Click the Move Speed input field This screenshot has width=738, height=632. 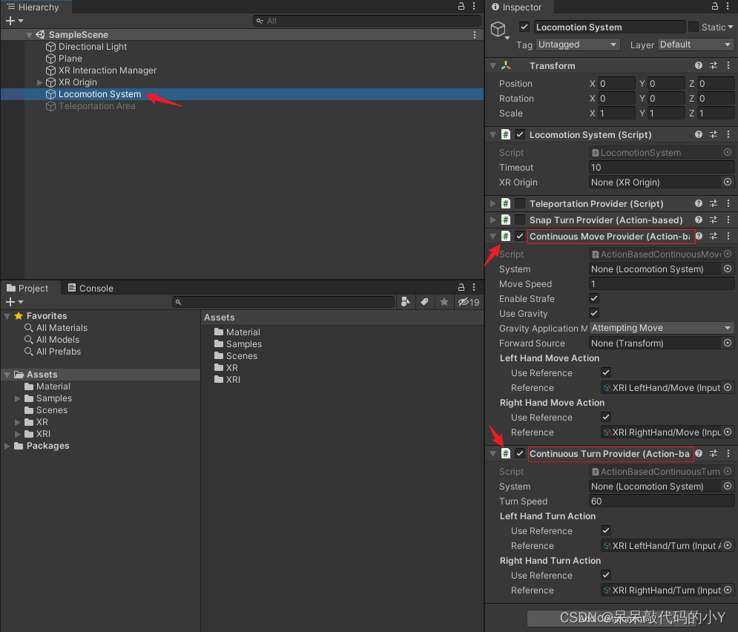(x=662, y=284)
